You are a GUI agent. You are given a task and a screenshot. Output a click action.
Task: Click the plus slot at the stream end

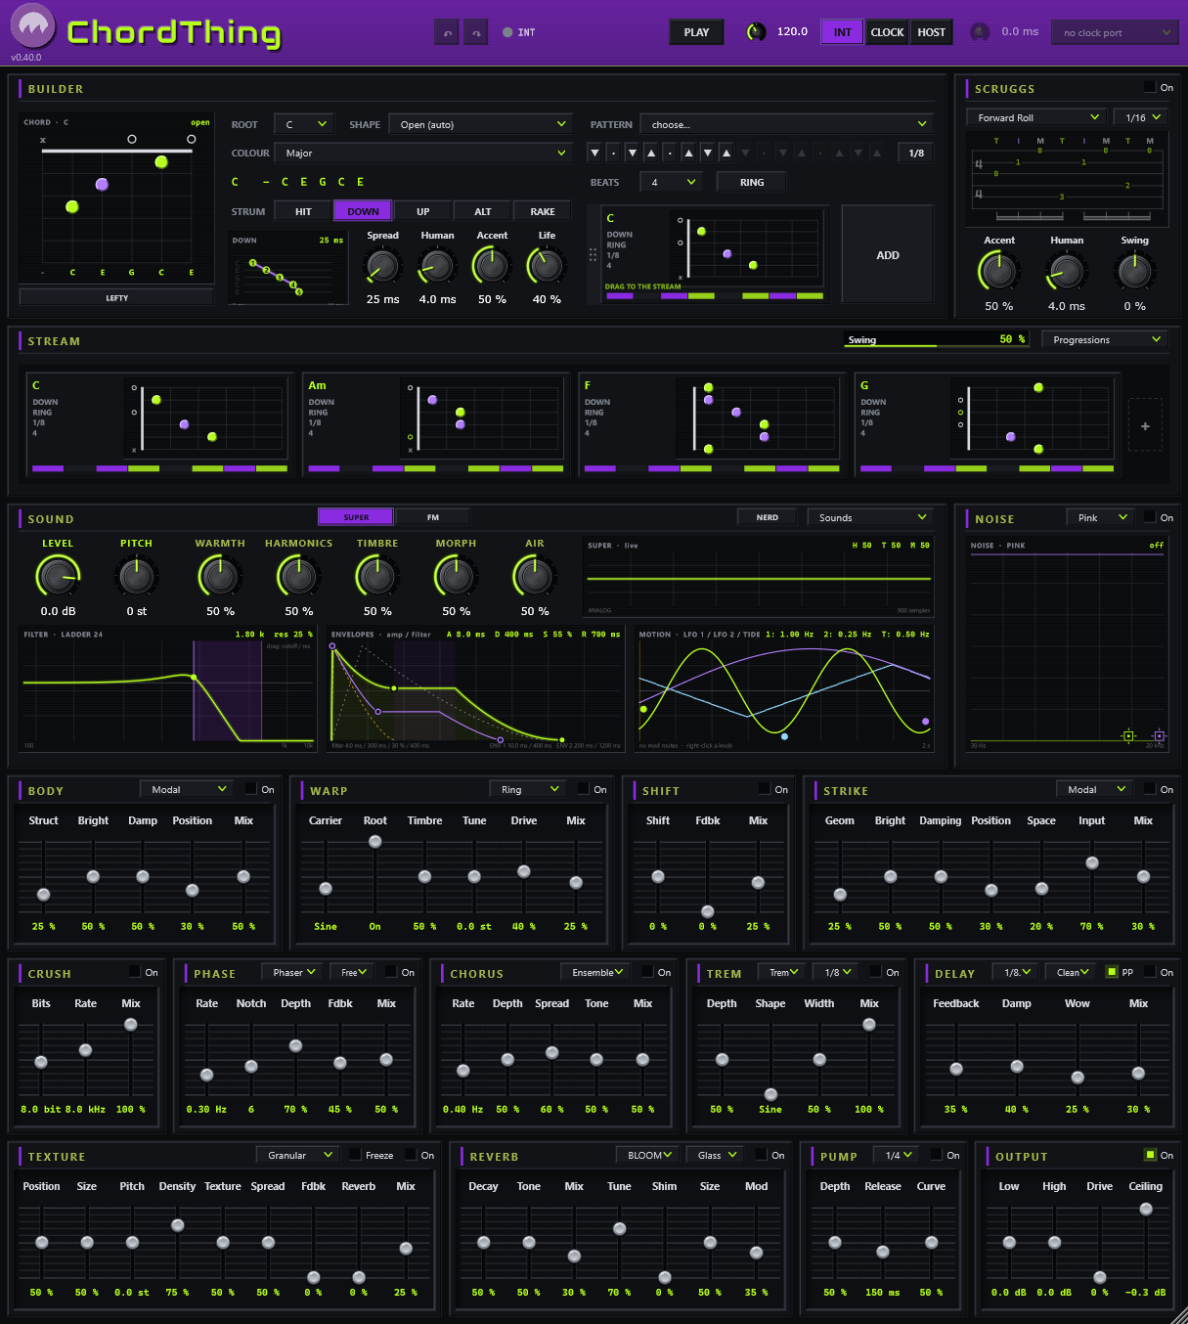pos(1145,426)
